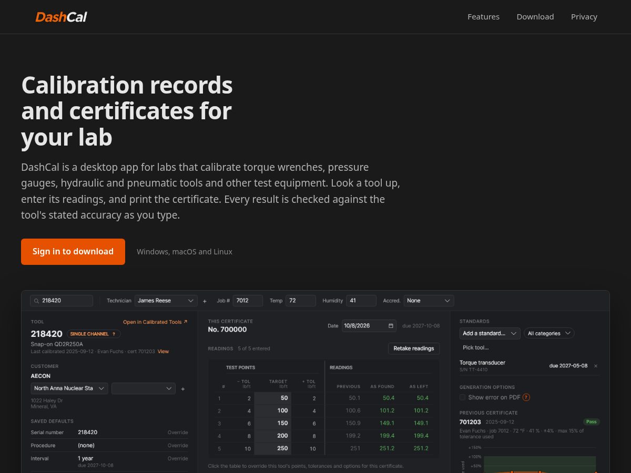
Task: Open the Accred. dropdown showing None
Action: coord(429,301)
